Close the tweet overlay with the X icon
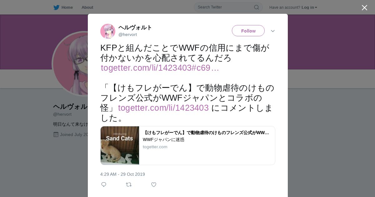The height and width of the screenshot is (197, 375). tap(364, 8)
